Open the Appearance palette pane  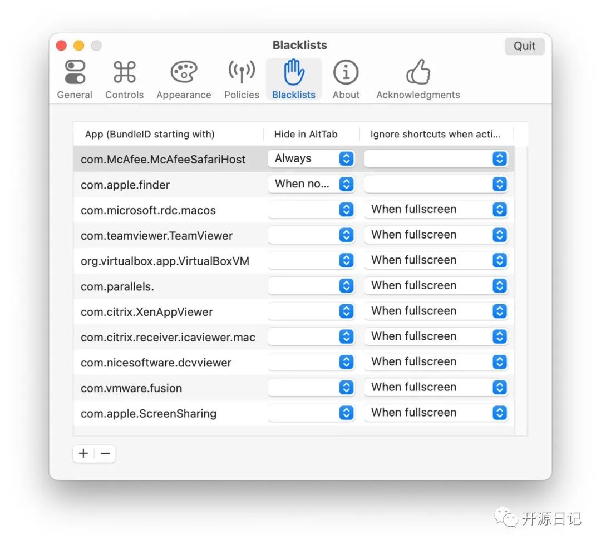[x=184, y=80]
